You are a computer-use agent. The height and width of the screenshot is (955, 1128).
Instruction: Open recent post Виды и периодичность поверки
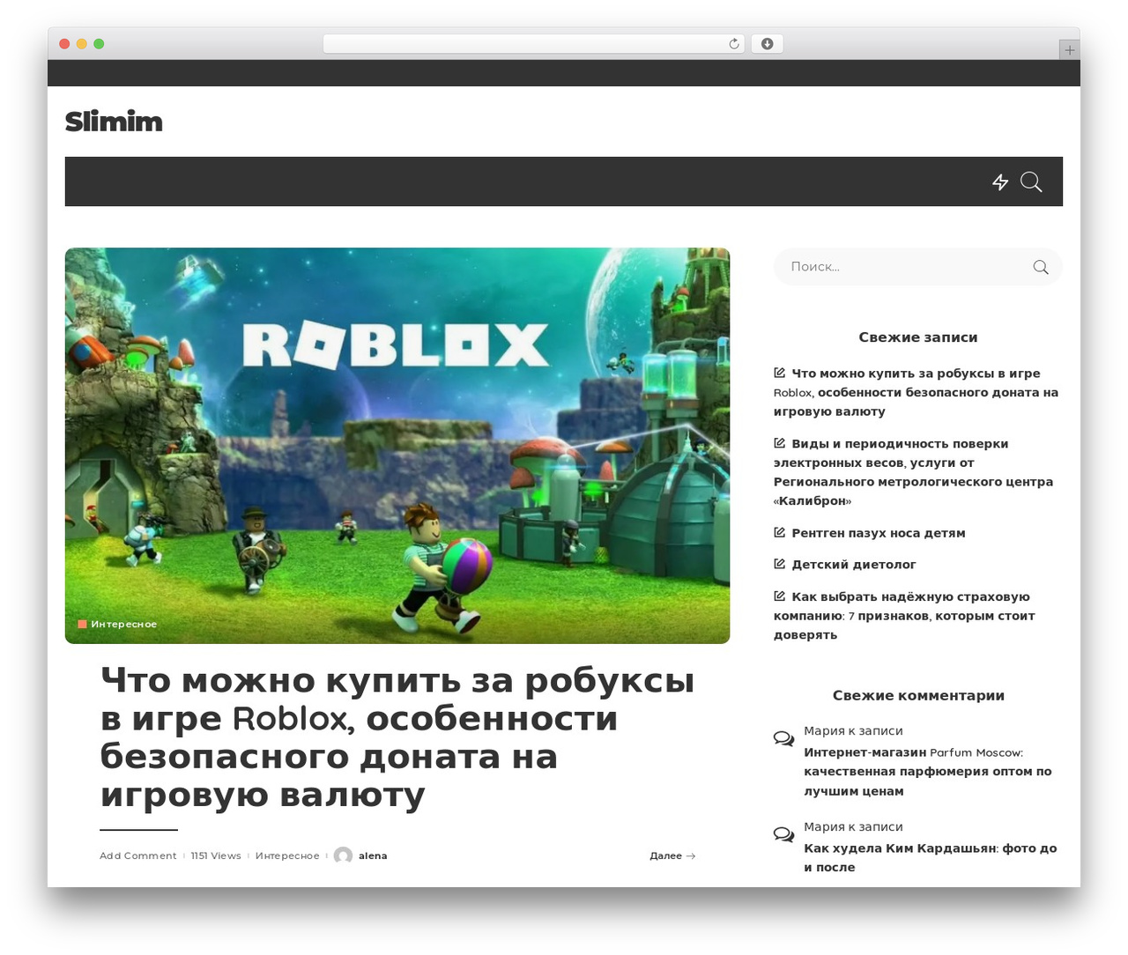coord(913,472)
